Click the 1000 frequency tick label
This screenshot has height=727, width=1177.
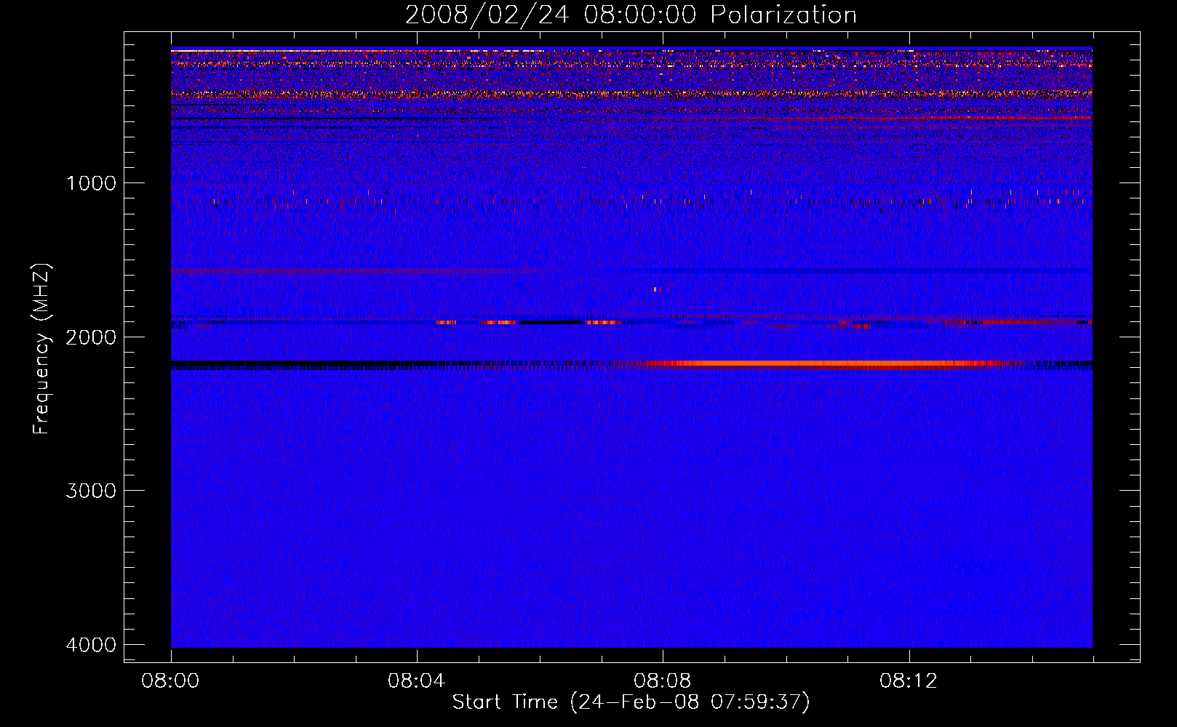pyautogui.click(x=91, y=183)
